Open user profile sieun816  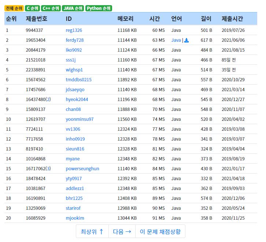(75, 149)
